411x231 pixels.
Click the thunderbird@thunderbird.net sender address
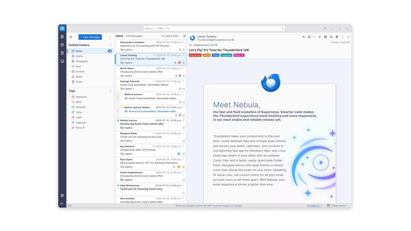(214, 40)
